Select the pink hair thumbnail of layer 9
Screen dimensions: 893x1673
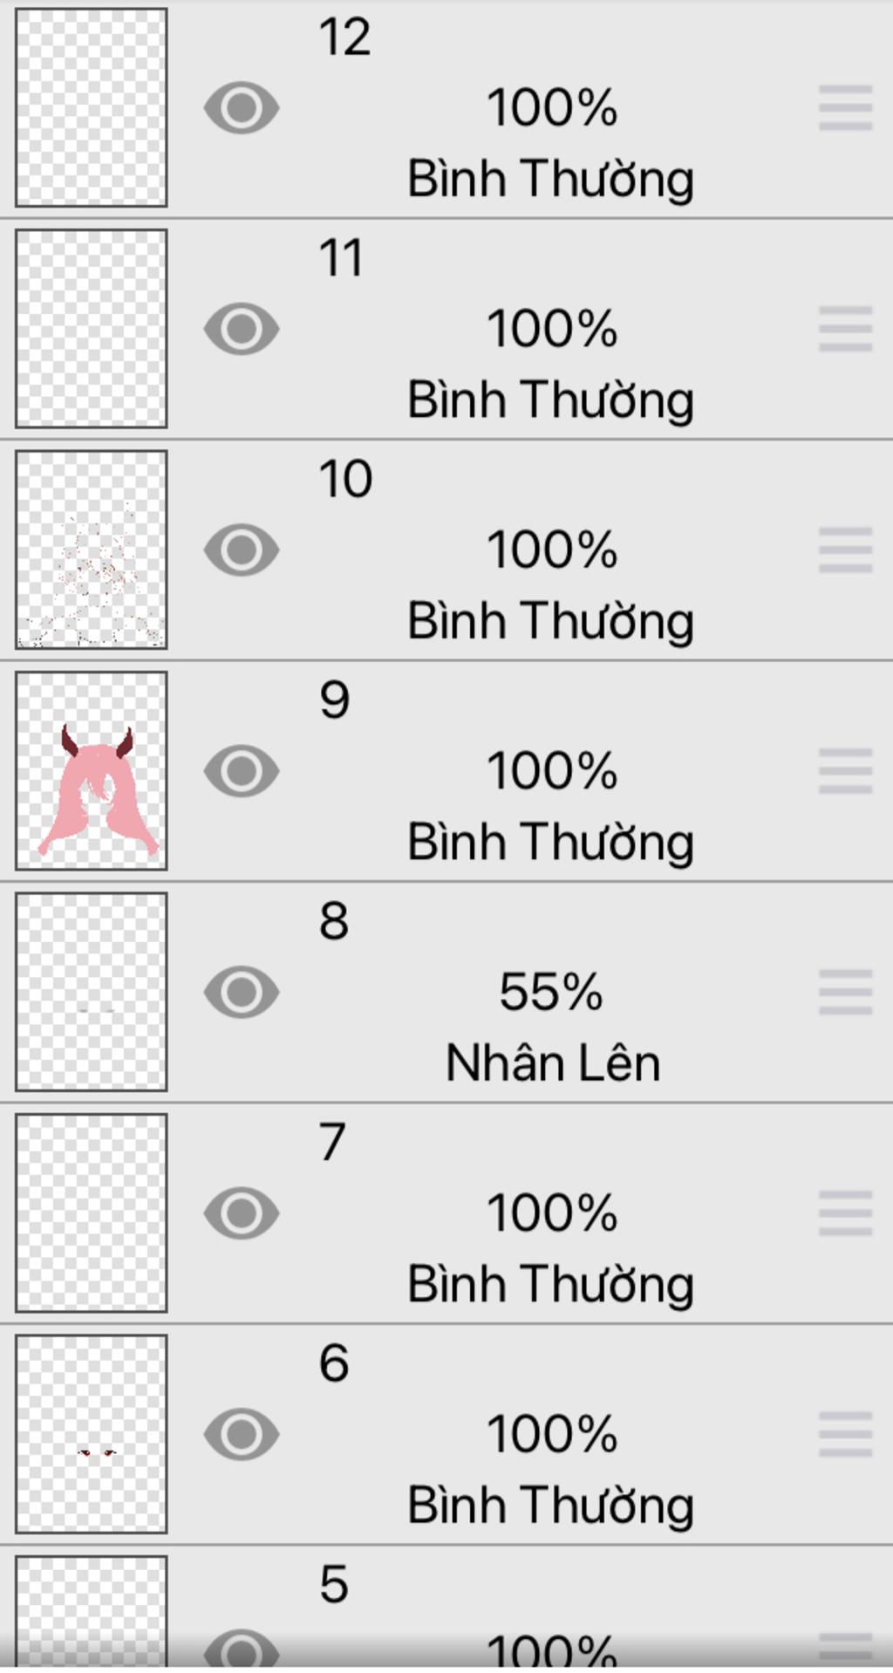92,771
